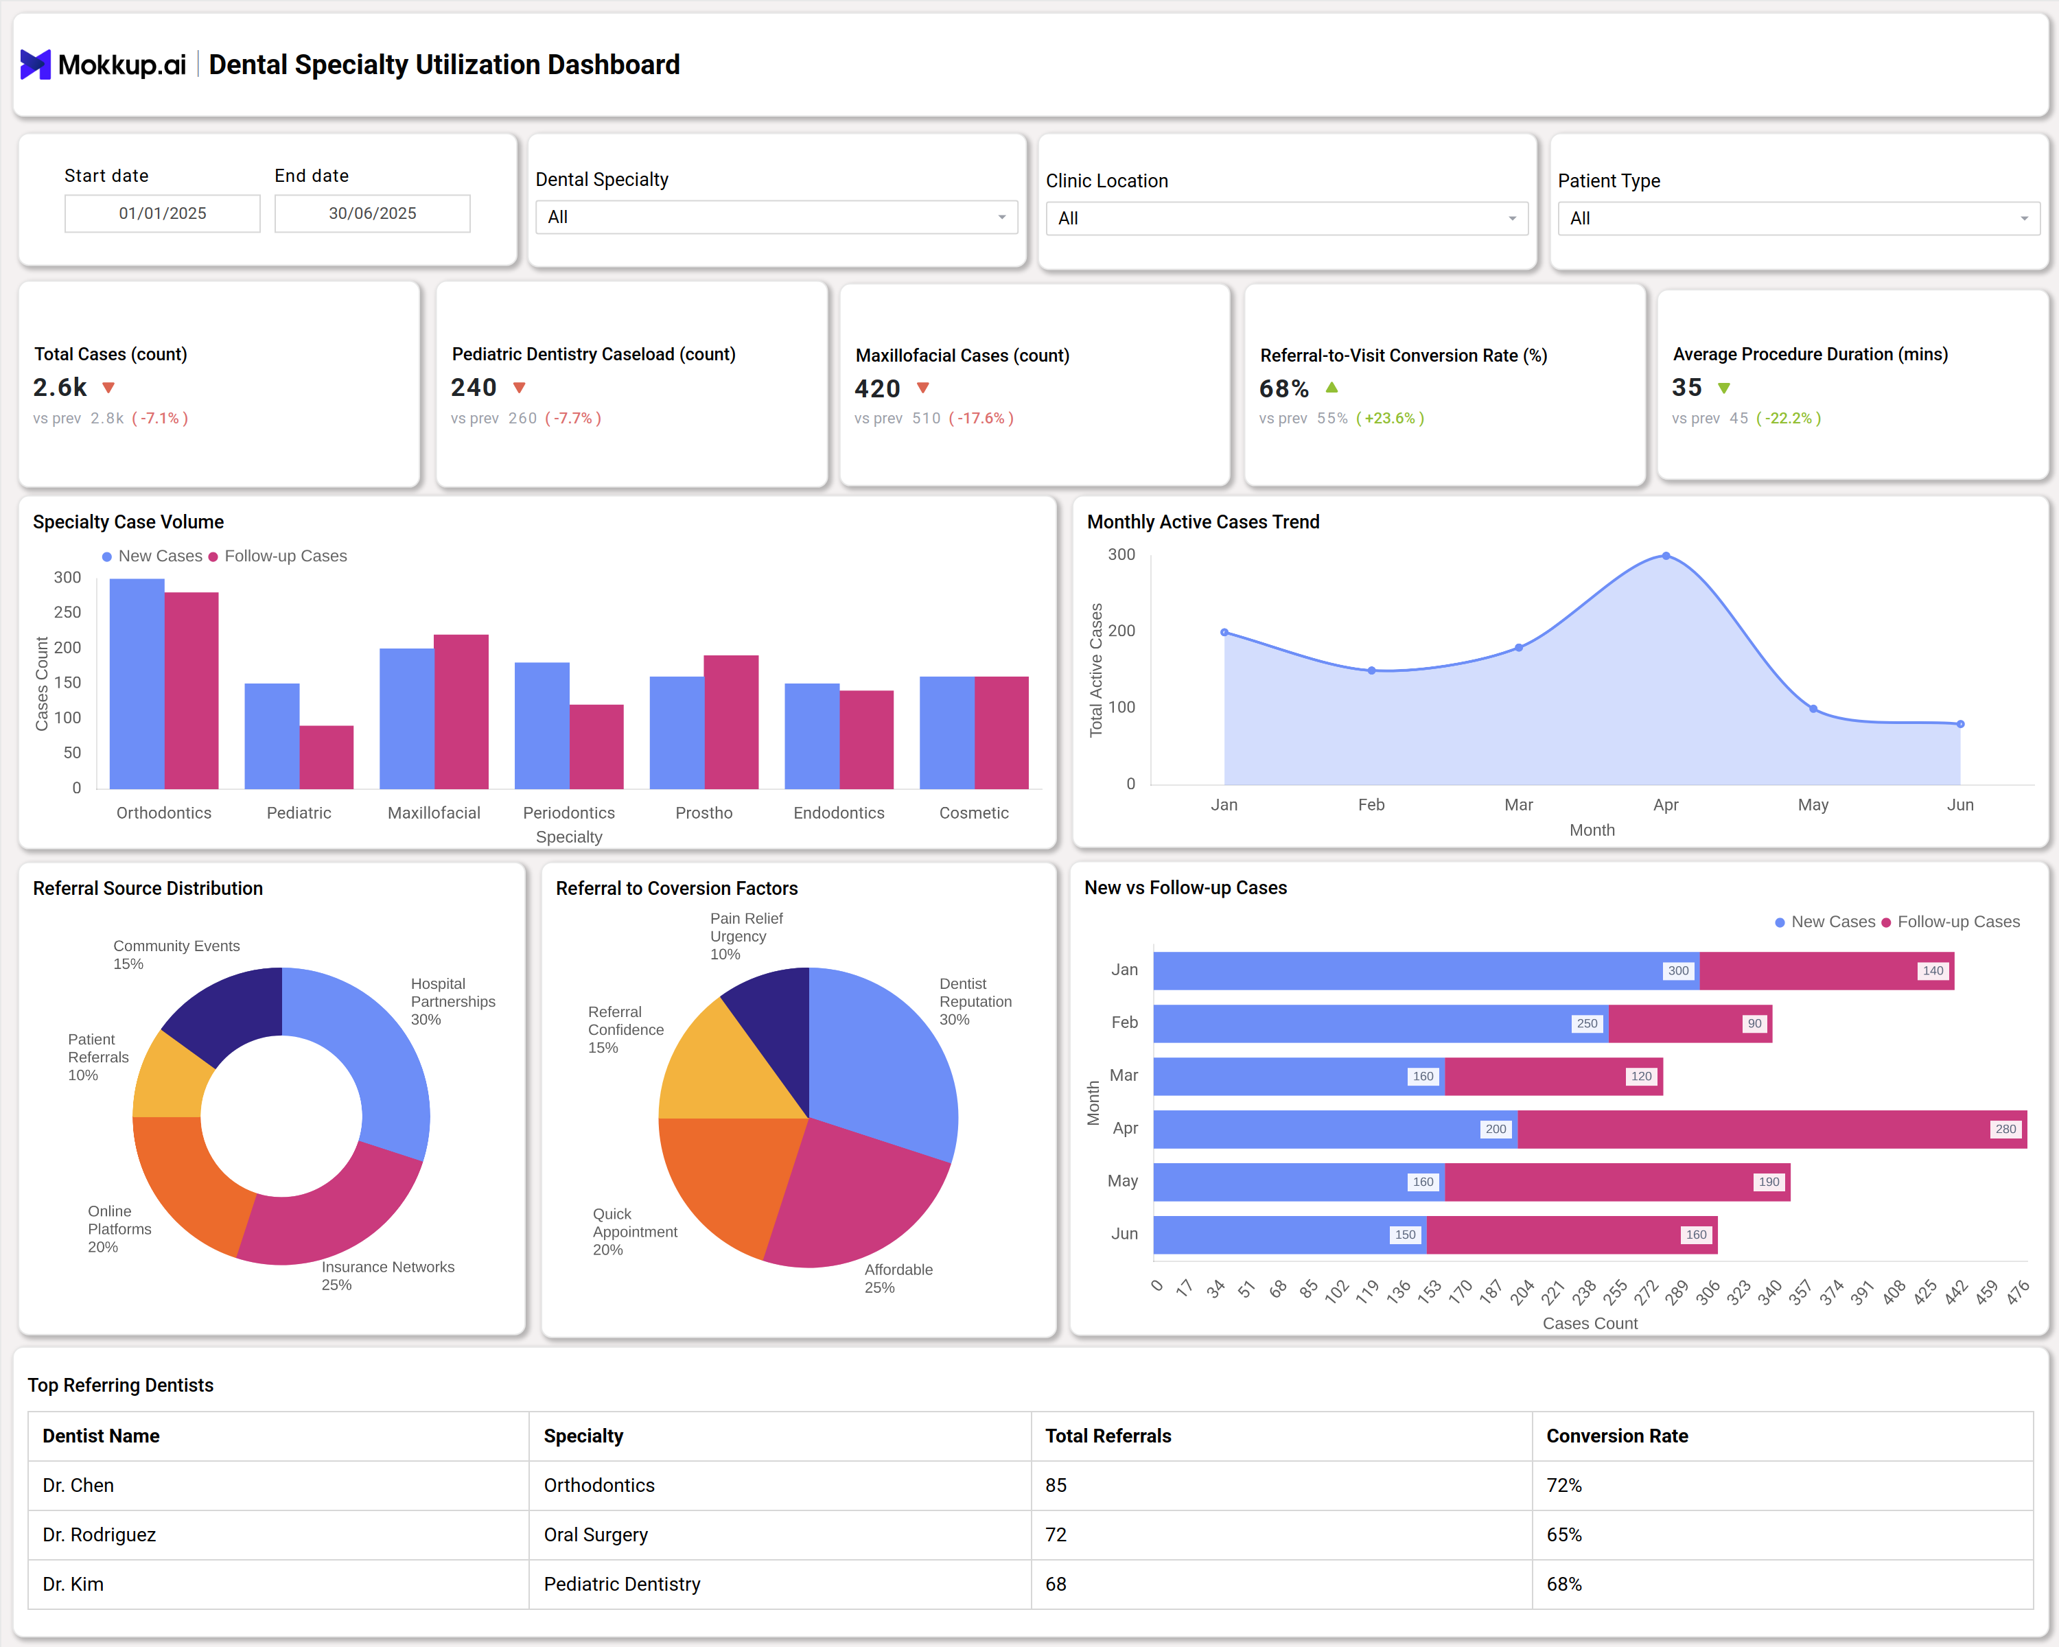Toggle Follow-up Cases legend in Specialty Case Volume

pos(278,556)
